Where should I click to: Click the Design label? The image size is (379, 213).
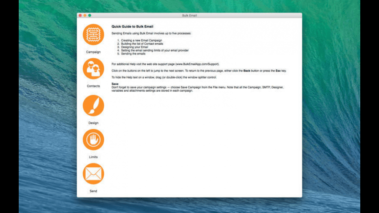93,123
